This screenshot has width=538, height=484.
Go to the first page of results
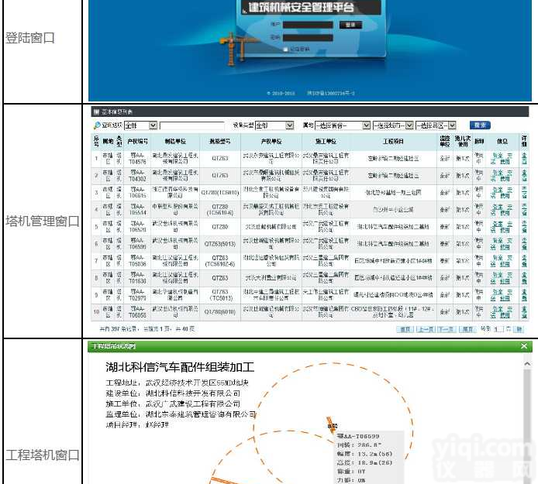(x=405, y=329)
